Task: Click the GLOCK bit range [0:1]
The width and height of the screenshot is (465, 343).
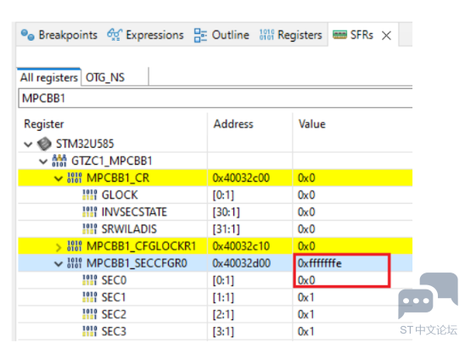Action: [x=223, y=195]
